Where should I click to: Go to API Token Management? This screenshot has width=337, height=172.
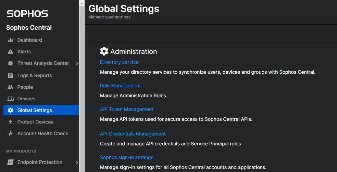click(127, 109)
